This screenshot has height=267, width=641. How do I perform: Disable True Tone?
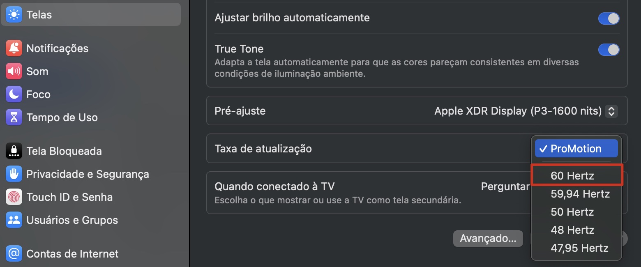(609, 49)
